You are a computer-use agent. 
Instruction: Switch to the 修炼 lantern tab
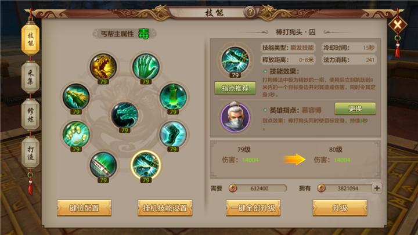(30, 114)
